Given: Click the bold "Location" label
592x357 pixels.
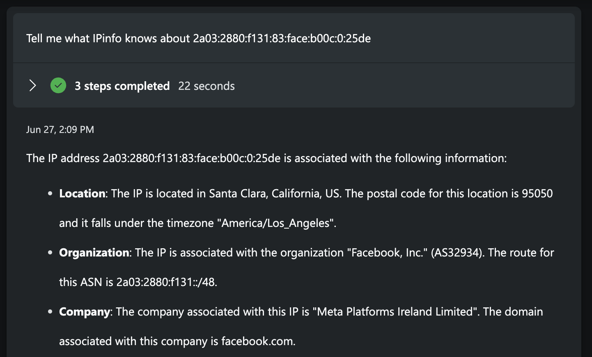Looking at the screenshot, I should [x=82, y=193].
